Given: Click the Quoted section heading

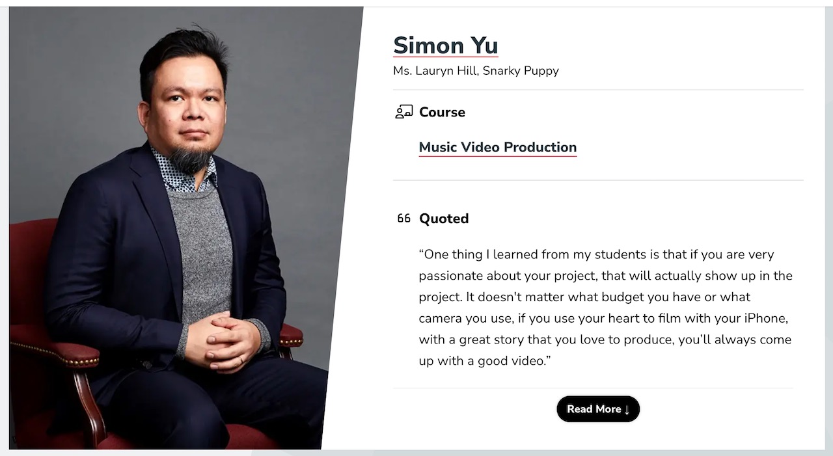Looking at the screenshot, I should (x=444, y=219).
